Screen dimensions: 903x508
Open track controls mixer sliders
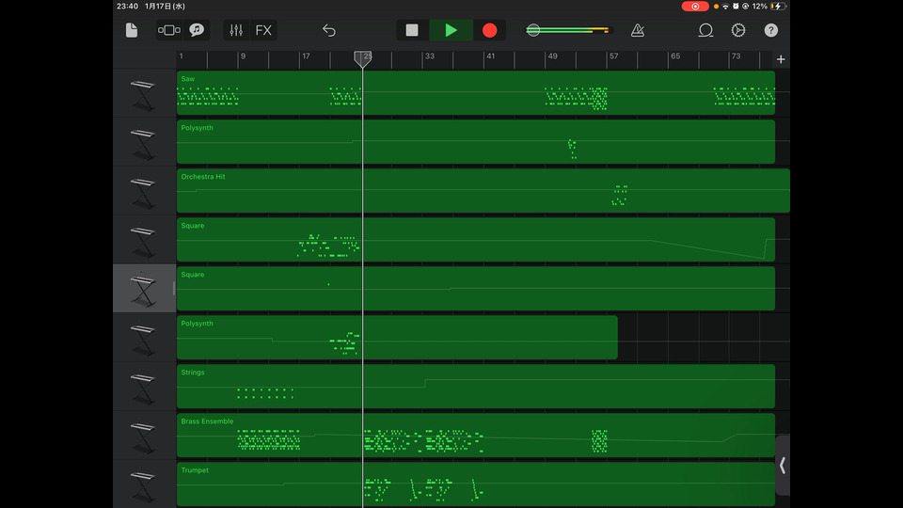point(236,30)
